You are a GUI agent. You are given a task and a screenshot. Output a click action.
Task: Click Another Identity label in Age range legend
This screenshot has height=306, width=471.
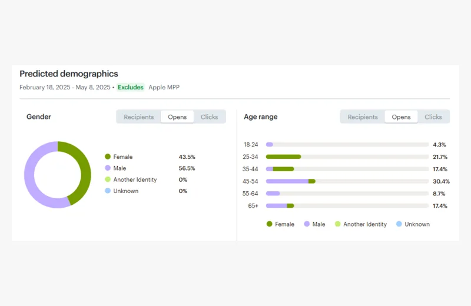[x=365, y=224]
